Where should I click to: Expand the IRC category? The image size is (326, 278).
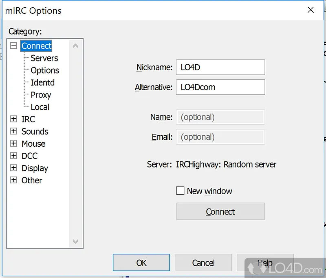click(13, 119)
